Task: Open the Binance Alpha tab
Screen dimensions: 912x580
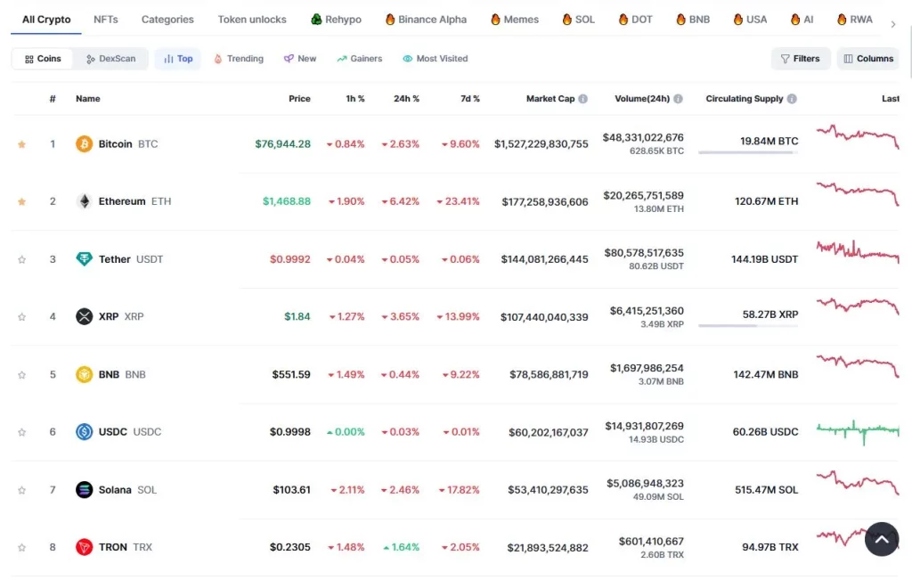Action: click(x=426, y=20)
